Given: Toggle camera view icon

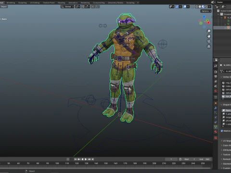Looking at the screenshot, I should (x=209, y=41).
